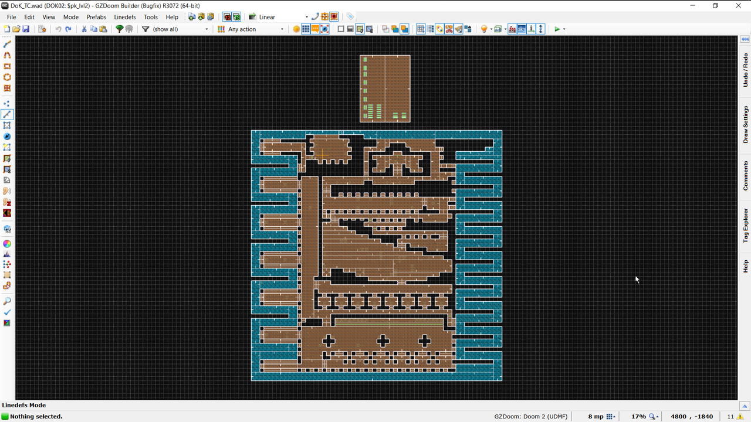Open Sound Propagation mode ear icon
Viewport: 751px width, 422px height.
click(7, 191)
